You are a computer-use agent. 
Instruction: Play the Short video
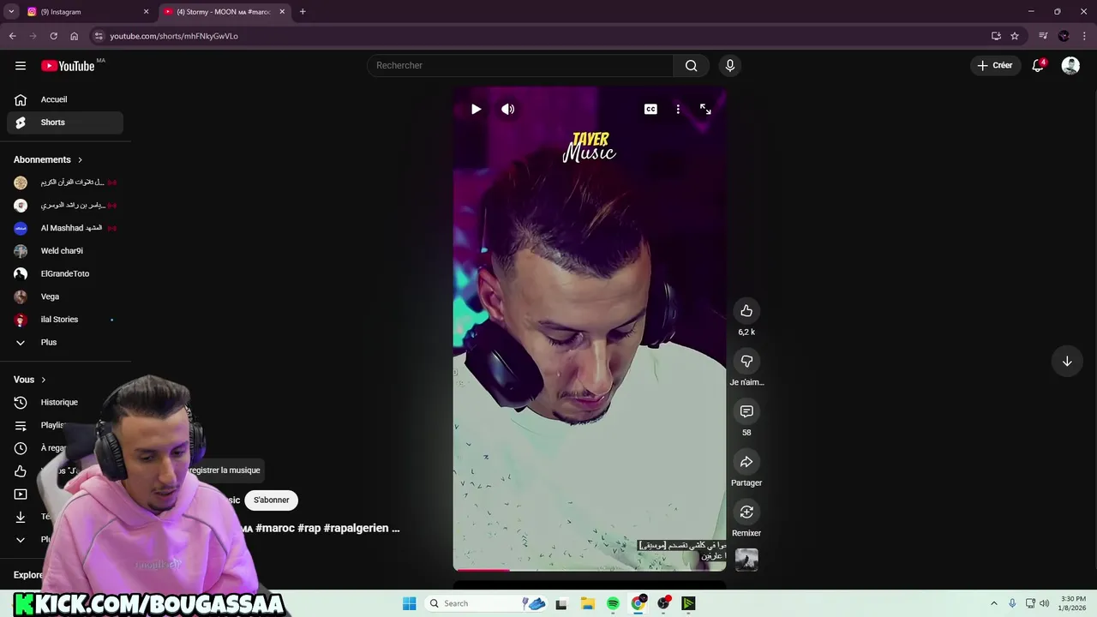tap(476, 109)
